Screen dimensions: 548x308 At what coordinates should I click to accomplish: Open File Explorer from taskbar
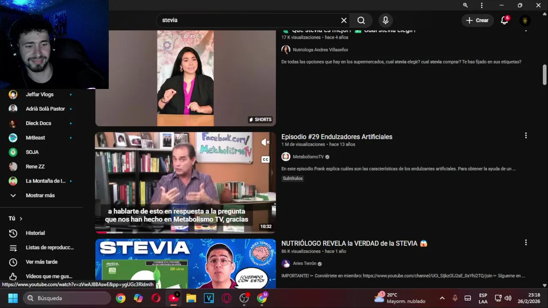191,298
